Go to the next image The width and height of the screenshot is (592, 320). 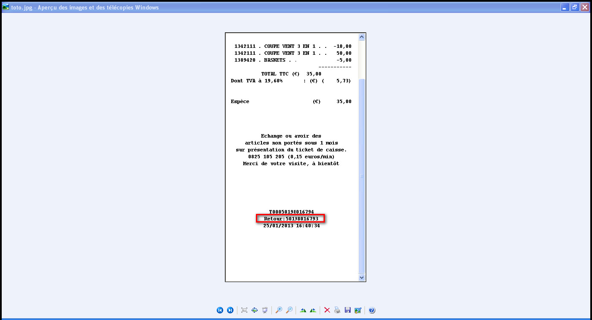[x=230, y=310]
